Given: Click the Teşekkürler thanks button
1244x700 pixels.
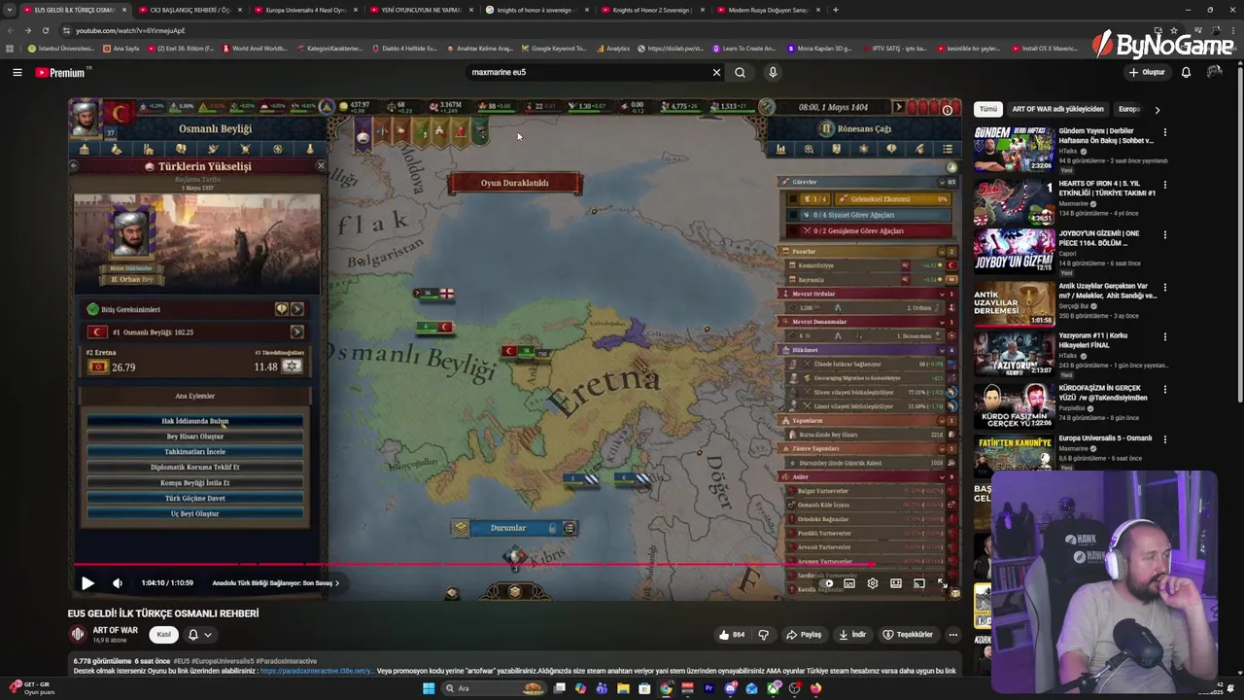Looking at the screenshot, I should 908,635.
